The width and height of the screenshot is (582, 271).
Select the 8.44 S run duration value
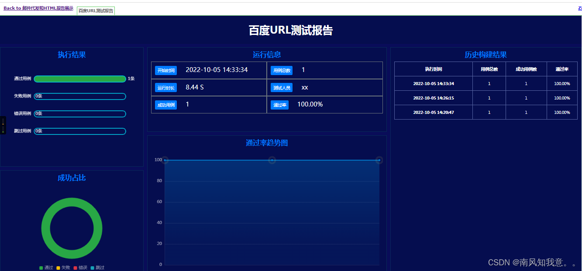[x=195, y=87]
